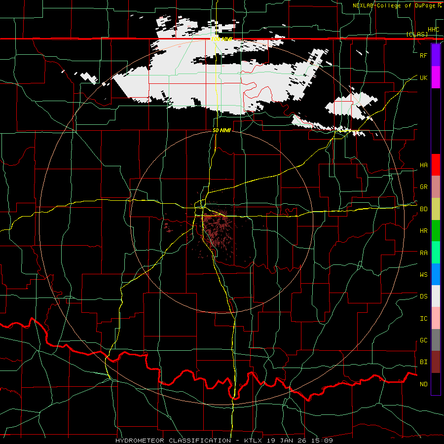Select the dusty pink GR legend swatch

436,186
